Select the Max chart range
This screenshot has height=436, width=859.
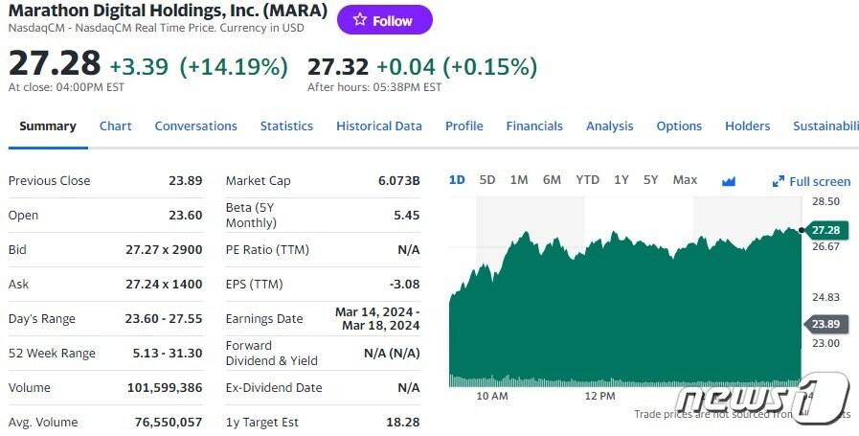coord(685,180)
